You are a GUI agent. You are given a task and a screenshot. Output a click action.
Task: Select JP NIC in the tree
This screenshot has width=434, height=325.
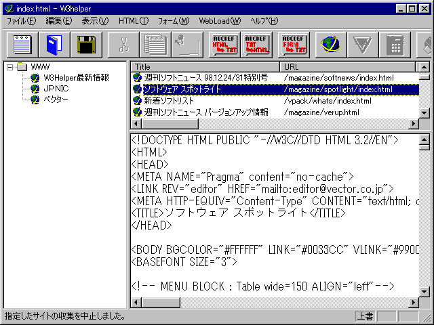pyautogui.click(x=56, y=89)
